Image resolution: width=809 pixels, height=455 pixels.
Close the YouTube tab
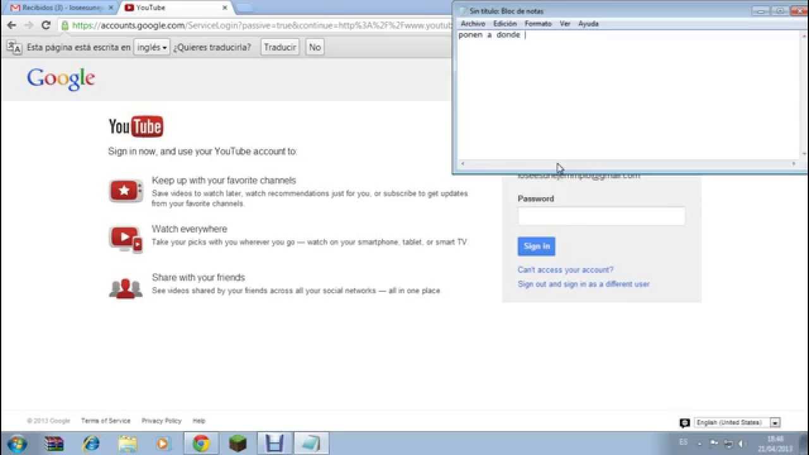224,8
